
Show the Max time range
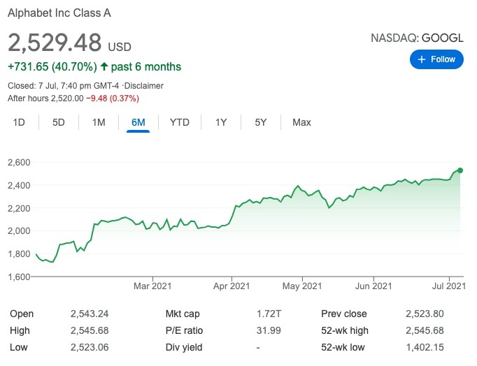301,122
